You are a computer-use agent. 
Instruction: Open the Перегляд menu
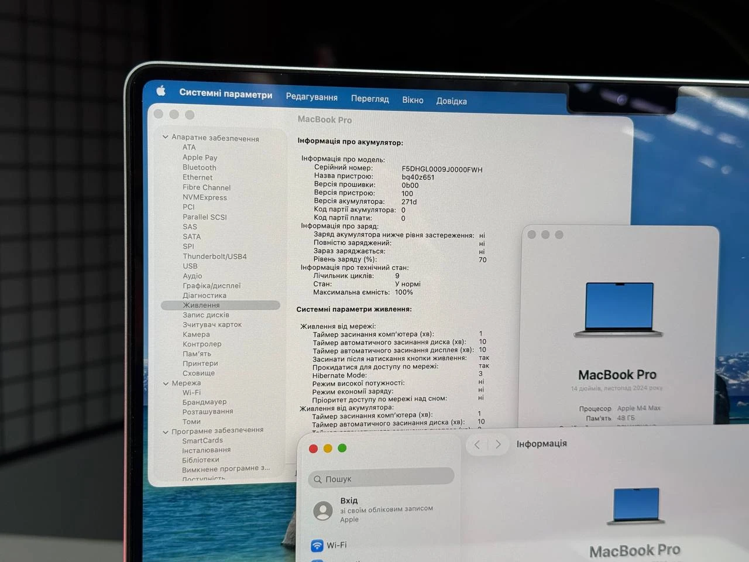click(370, 99)
